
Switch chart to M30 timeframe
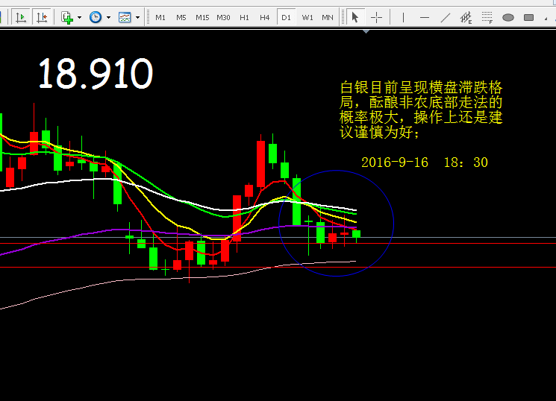point(223,17)
